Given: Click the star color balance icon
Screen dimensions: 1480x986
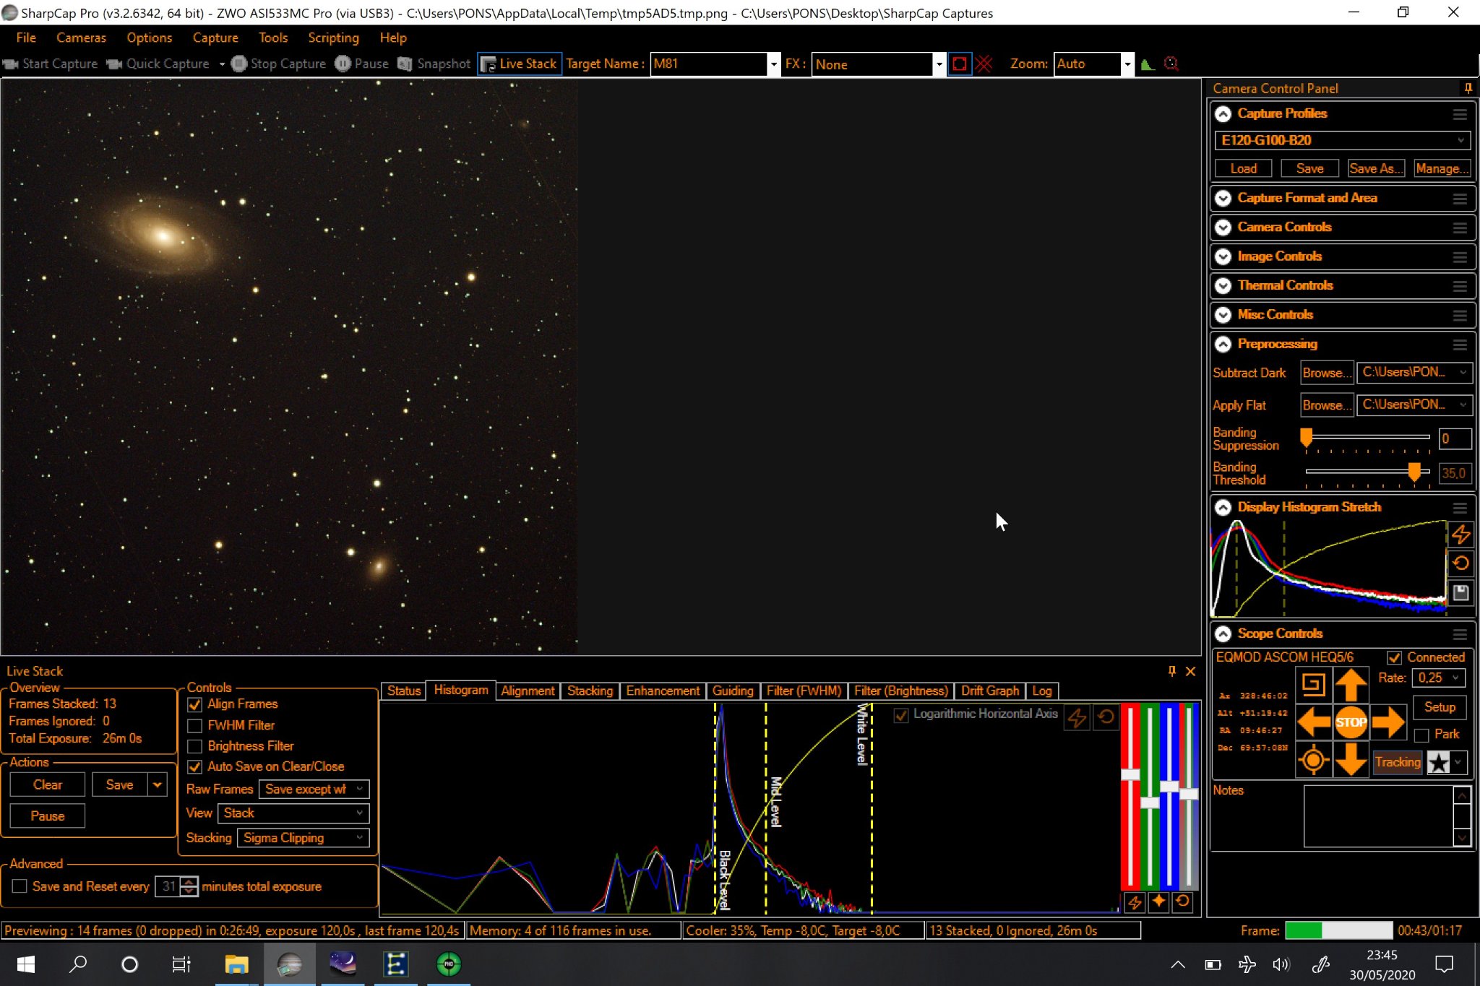Looking at the screenshot, I should (x=1158, y=902).
